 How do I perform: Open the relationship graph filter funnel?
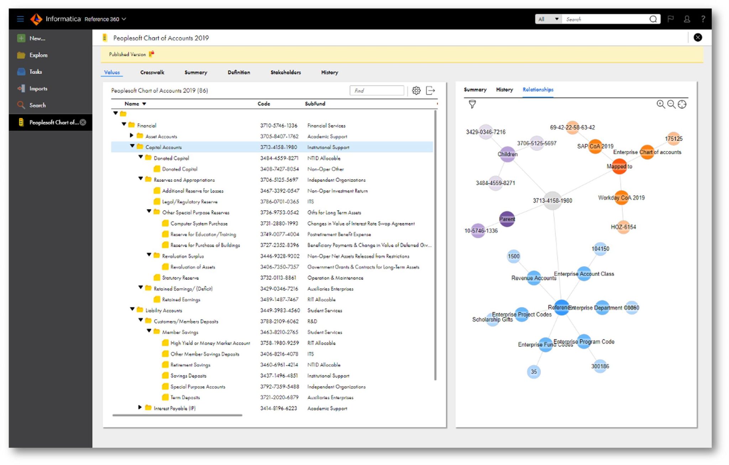pos(472,104)
